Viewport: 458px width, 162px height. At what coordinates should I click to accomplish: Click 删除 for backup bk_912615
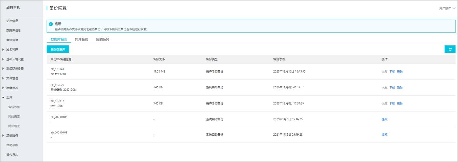click(x=400, y=104)
